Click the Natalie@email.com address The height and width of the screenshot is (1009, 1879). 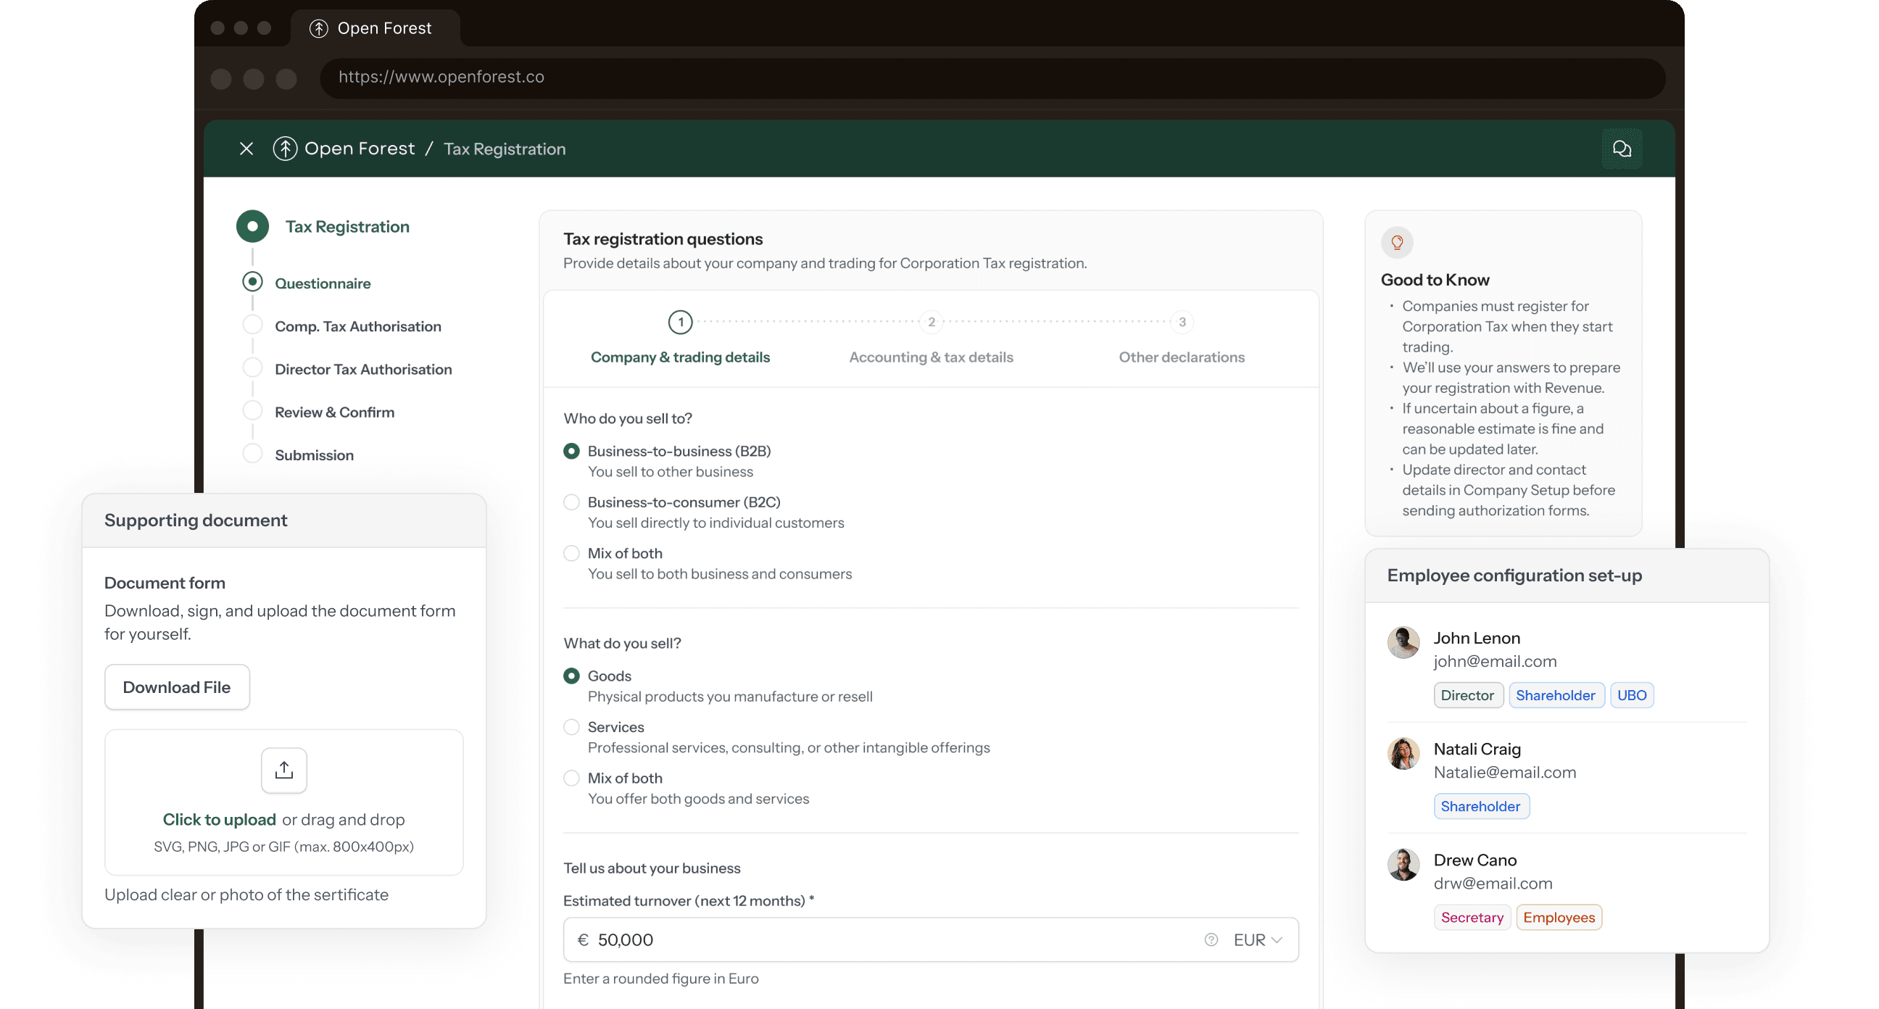1504,772
